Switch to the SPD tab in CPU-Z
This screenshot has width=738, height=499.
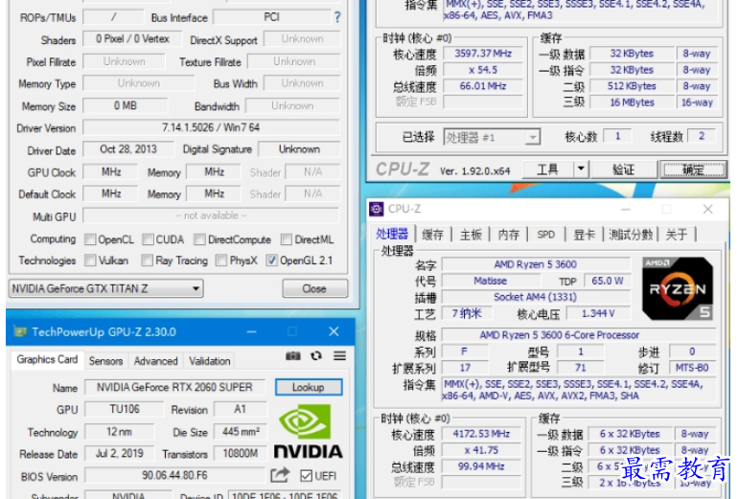[x=546, y=235]
